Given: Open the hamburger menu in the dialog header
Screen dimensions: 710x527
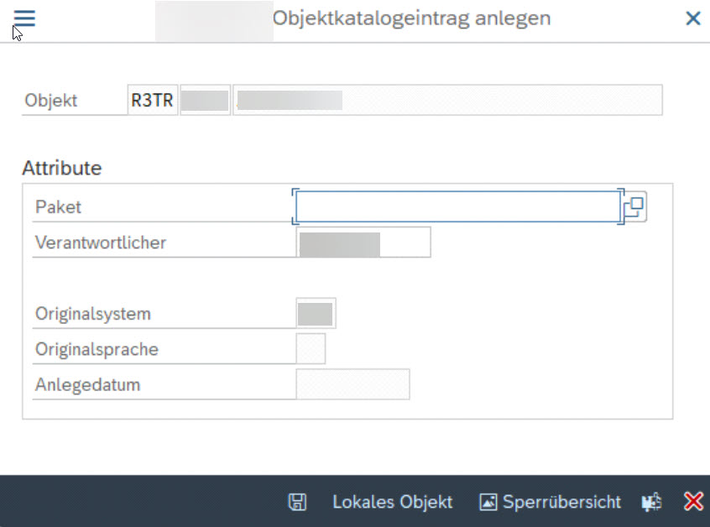Looking at the screenshot, I should point(24,18).
